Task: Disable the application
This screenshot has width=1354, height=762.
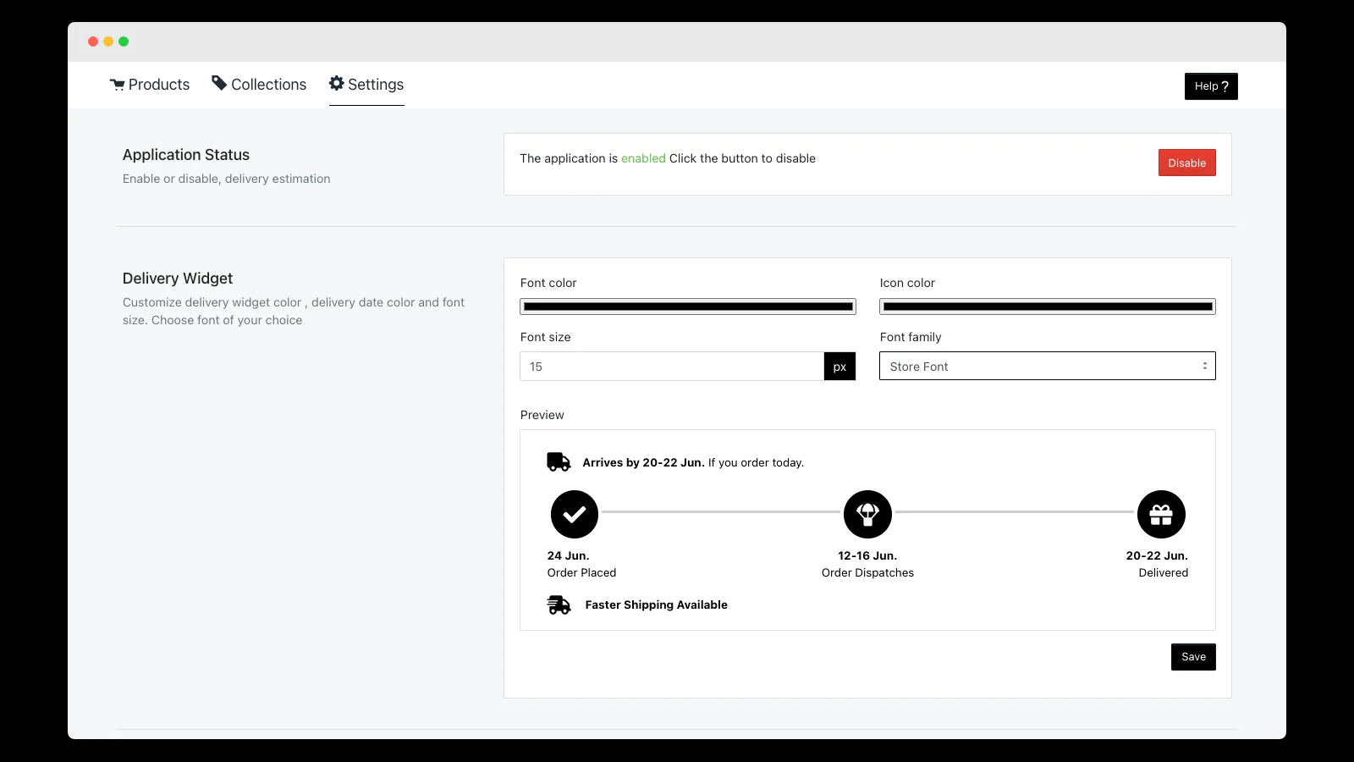Action: coord(1186,163)
